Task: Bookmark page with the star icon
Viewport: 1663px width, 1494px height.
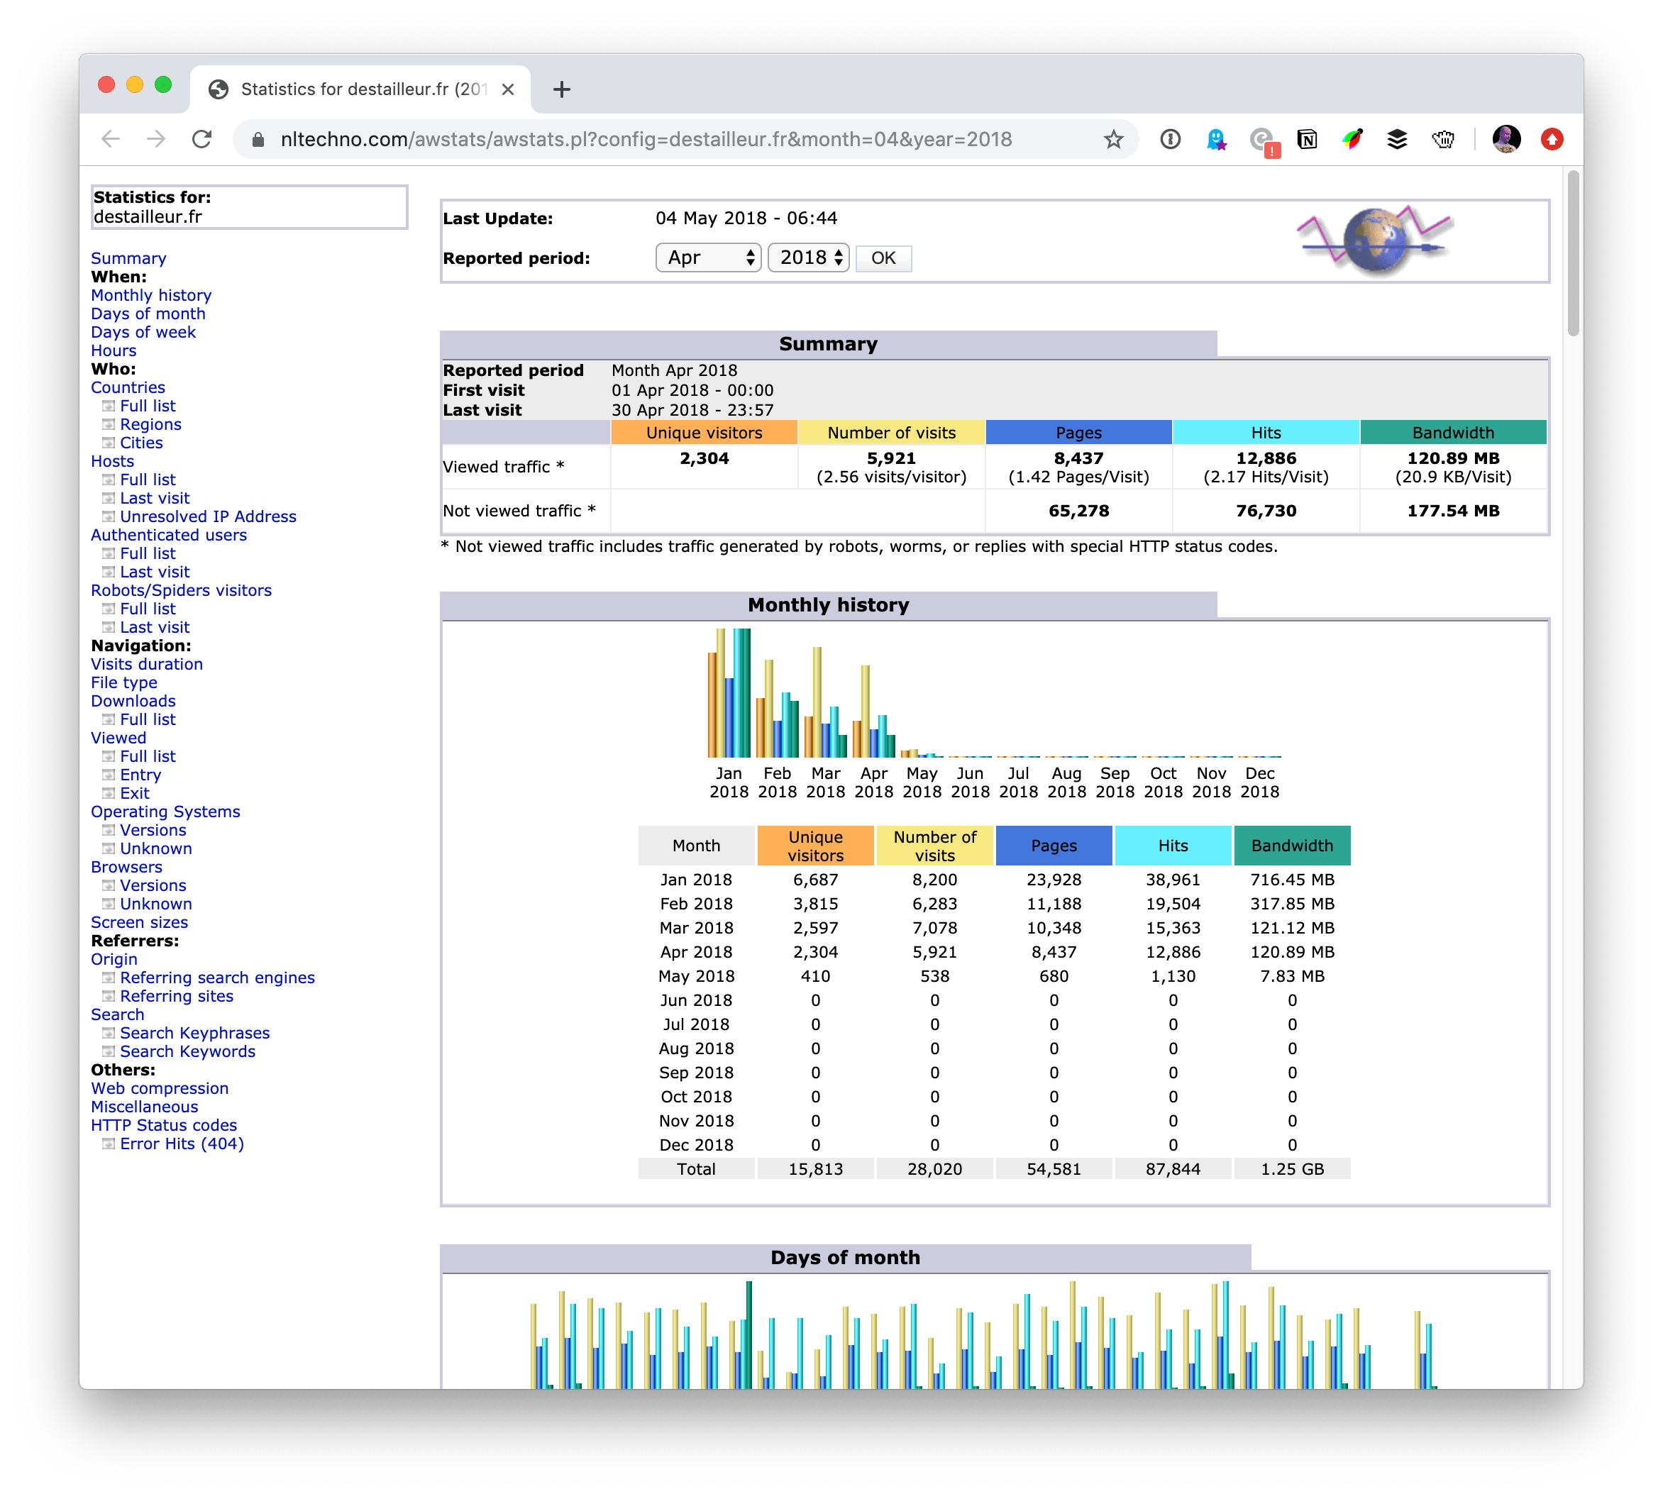Action: 1112,140
